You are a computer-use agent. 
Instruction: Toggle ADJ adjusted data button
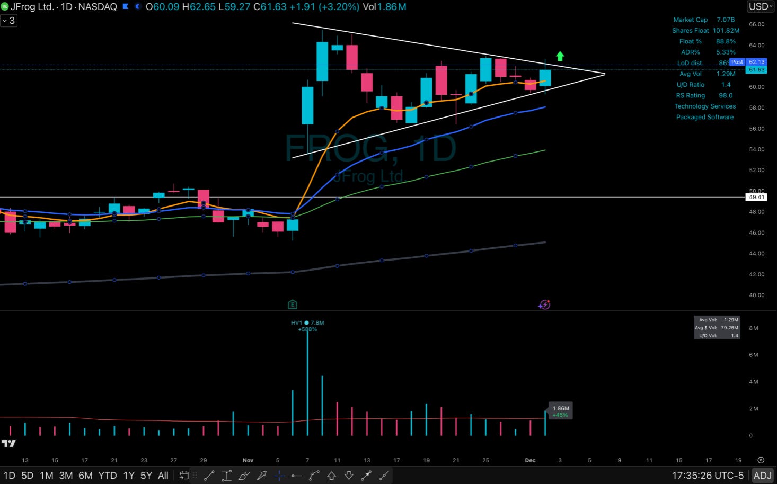(763, 476)
